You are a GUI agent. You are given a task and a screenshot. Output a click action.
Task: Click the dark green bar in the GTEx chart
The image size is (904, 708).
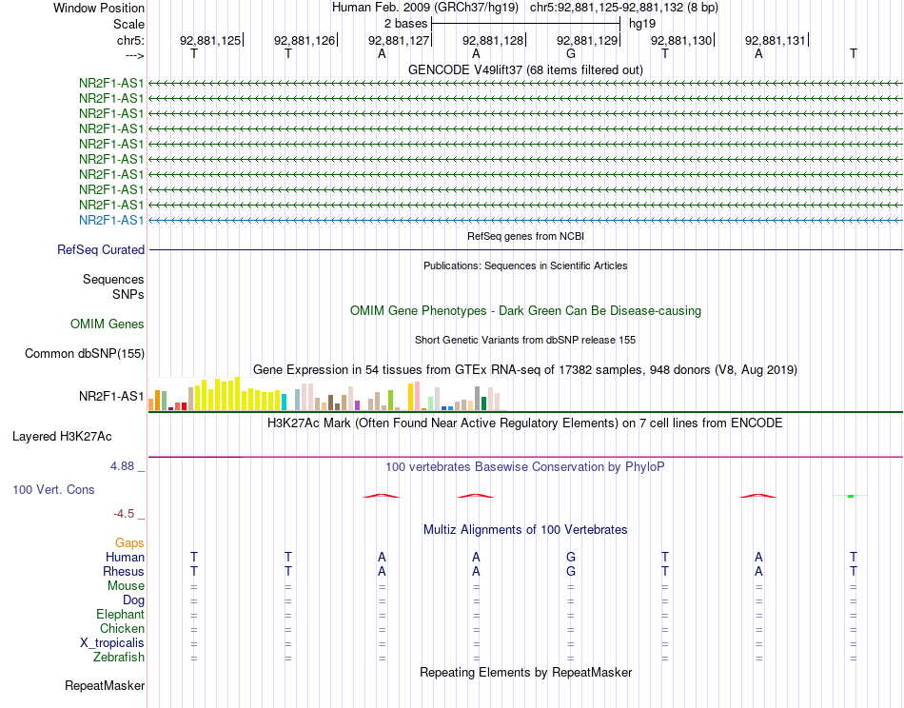(x=483, y=403)
